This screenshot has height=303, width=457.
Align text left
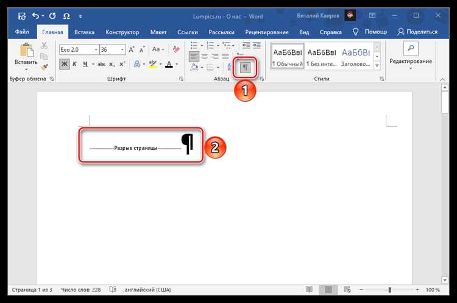(194, 57)
